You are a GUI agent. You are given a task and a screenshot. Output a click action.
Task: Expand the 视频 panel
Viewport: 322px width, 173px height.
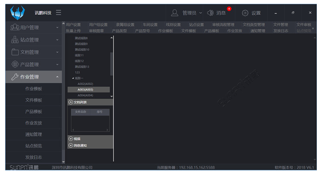[x=71, y=139]
